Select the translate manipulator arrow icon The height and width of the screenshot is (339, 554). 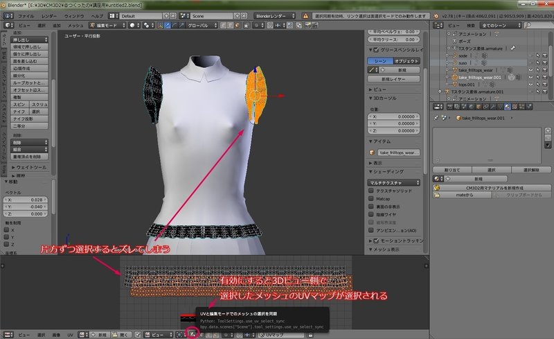tap(167, 26)
